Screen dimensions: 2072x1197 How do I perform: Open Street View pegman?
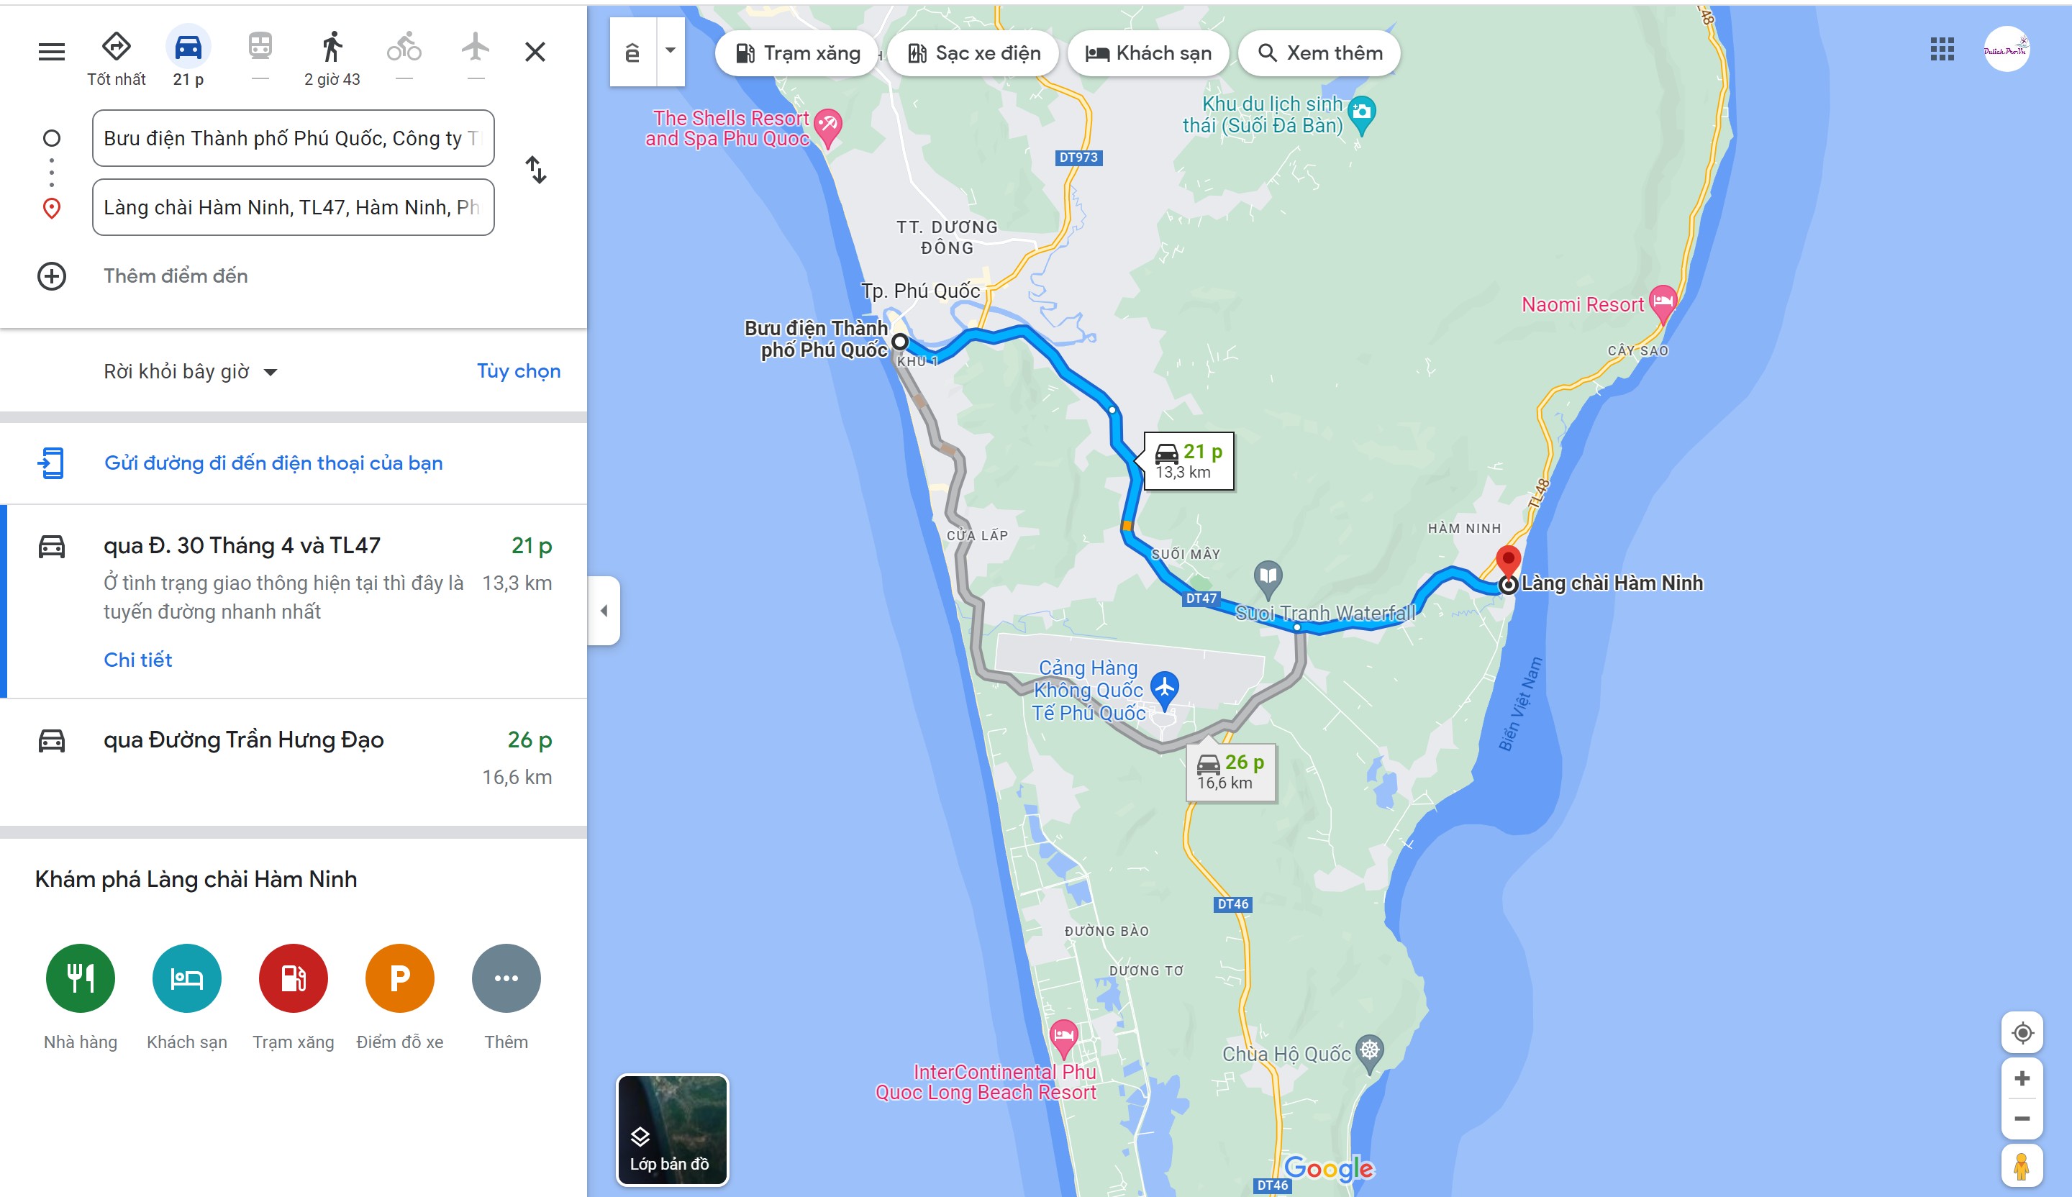coord(2022,1166)
